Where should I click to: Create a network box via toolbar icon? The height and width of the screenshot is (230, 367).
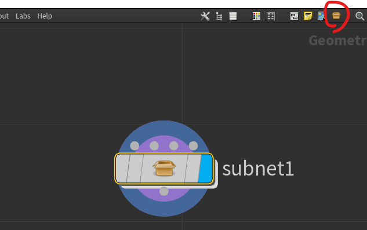(x=294, y=16)
